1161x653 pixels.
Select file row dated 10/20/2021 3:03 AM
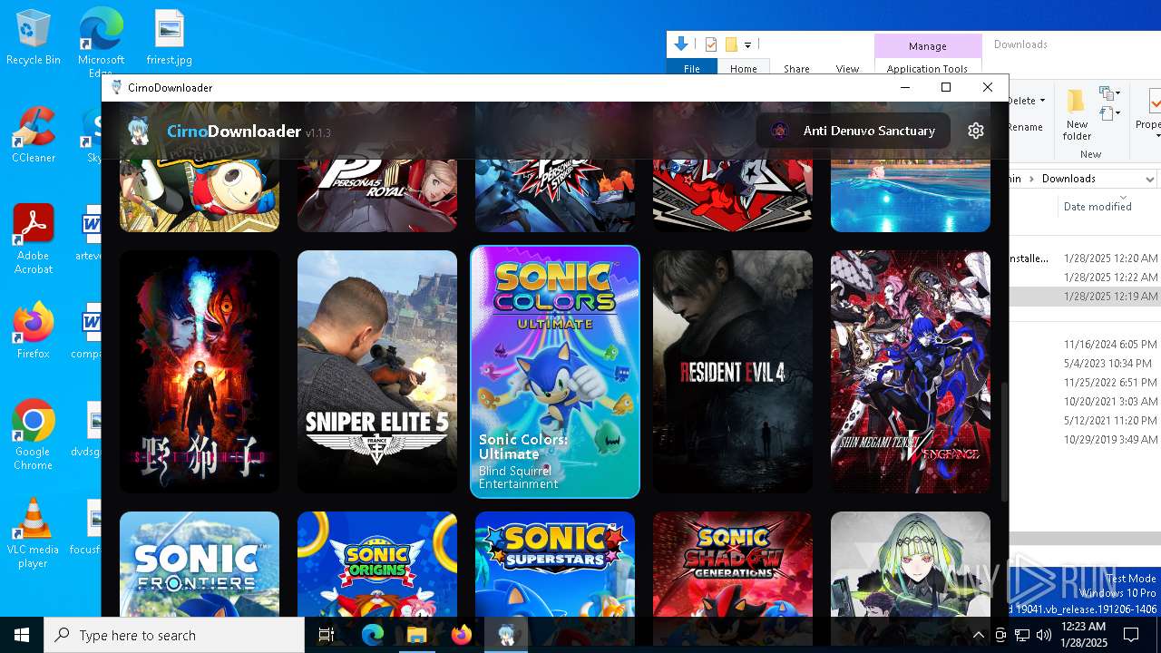click(x=1084, y=402)
